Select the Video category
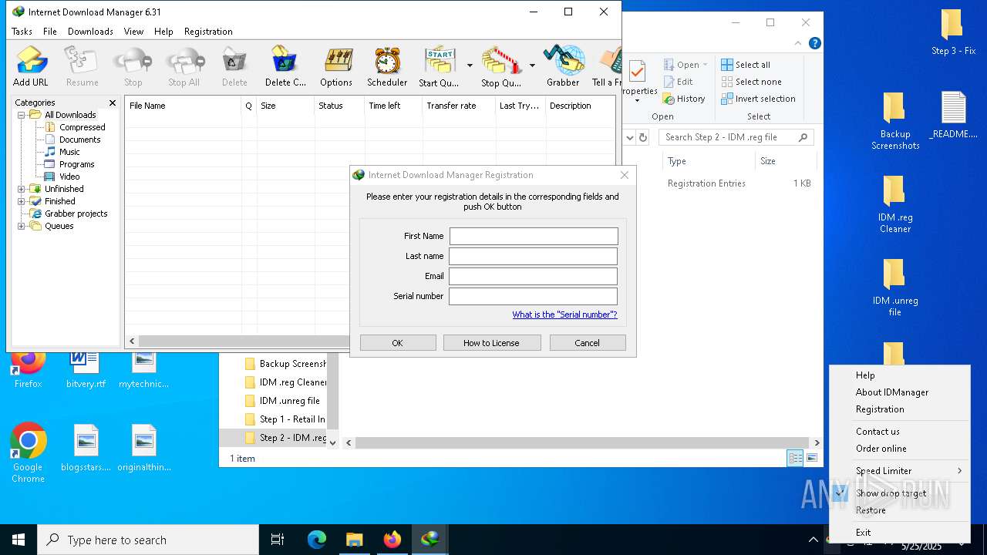The width and height of the screenshot is (987, 555). 69,177
